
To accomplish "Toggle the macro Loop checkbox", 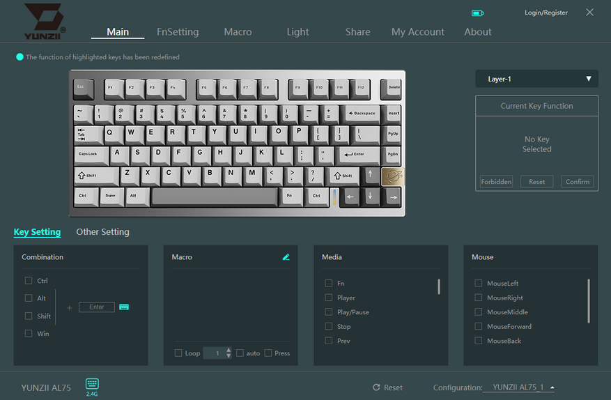I will [x=178, y=353].
